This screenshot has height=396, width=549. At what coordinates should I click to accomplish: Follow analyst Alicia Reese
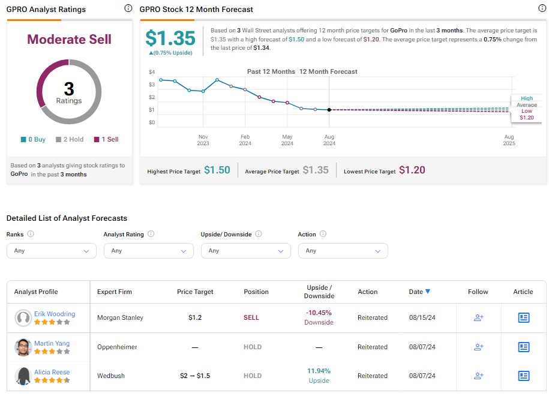[478, 376]
